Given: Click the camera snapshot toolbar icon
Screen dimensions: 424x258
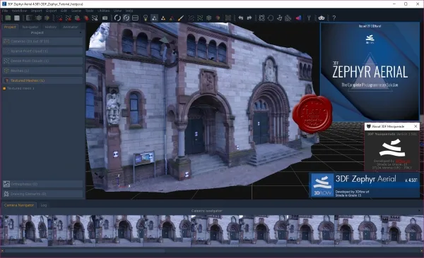Looking at the screenshot, I should (x=105, y=18).
